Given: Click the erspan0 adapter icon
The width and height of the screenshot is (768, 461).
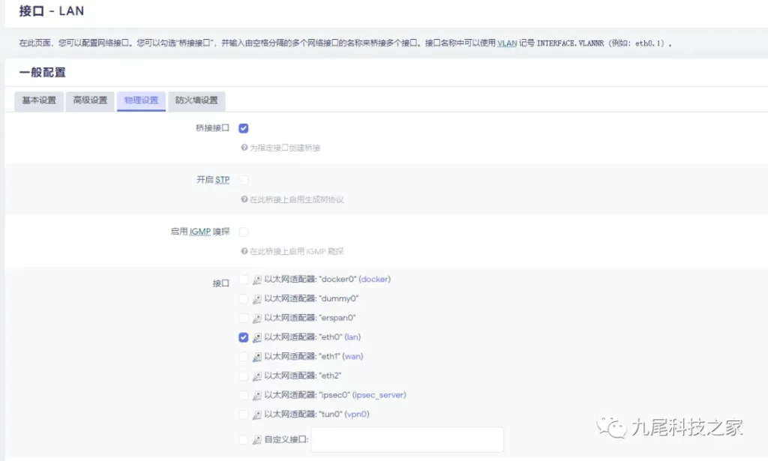Looking at the screenshot, I should pyautogui.click(x=256, y=319).
